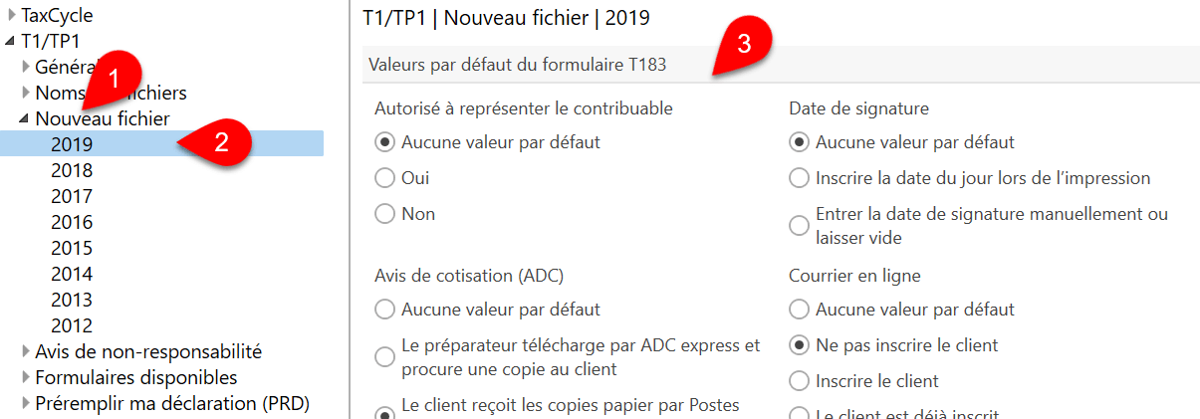Expand Préremplir ma déclaration (PRD) arrow

pyautogui.click(x=26, y=403)
